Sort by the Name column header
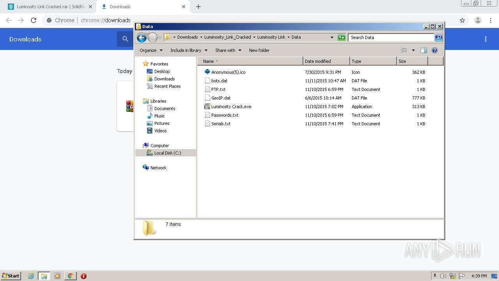This screenshot has height=281, width=499. (x=250, y=61)
